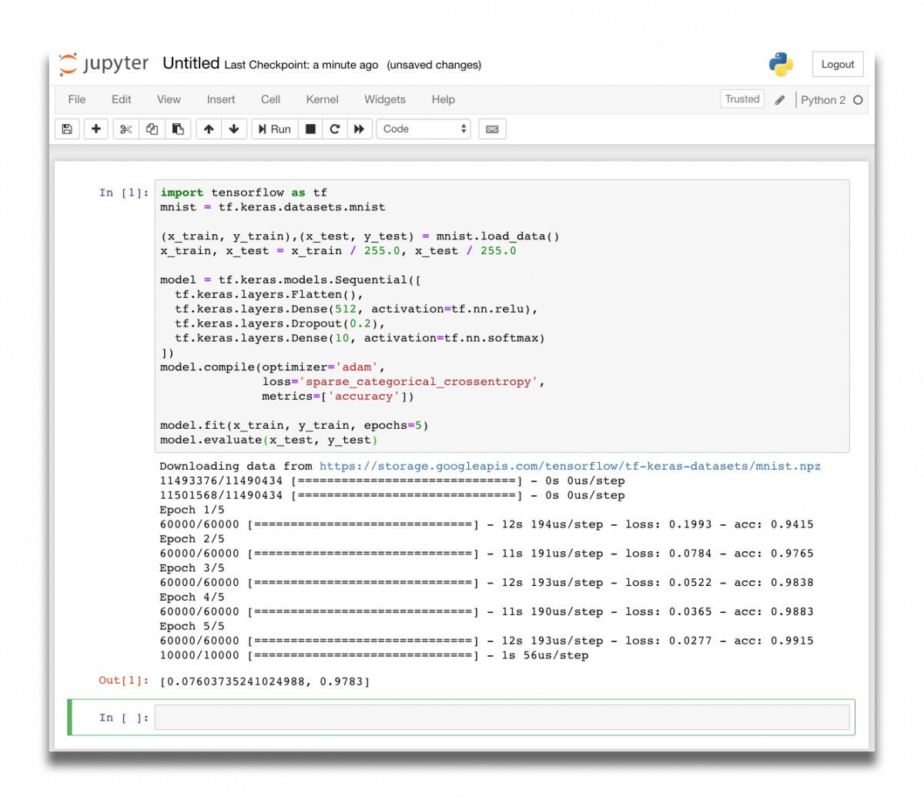Open the command palette keyboard icon

[492, 129]
